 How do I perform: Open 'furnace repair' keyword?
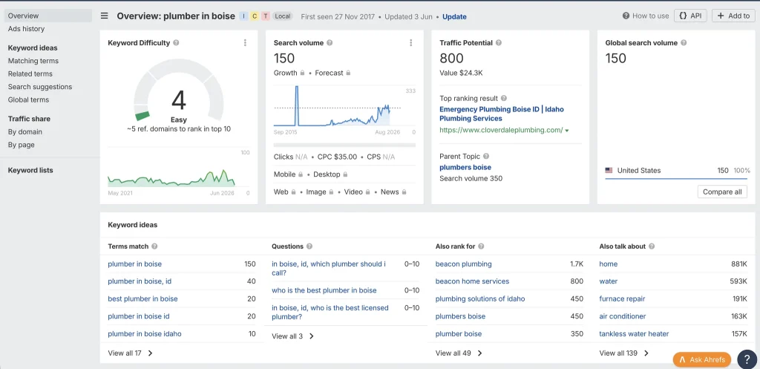tap(623, 298)
